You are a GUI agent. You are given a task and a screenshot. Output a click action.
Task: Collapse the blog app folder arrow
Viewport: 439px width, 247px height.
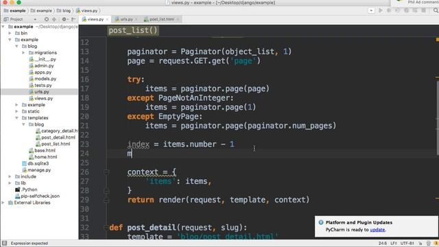tap(16, 46)
